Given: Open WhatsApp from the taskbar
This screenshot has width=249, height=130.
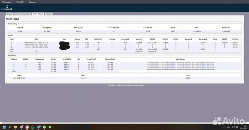Looking at the screenshot, I should point(33,127).
